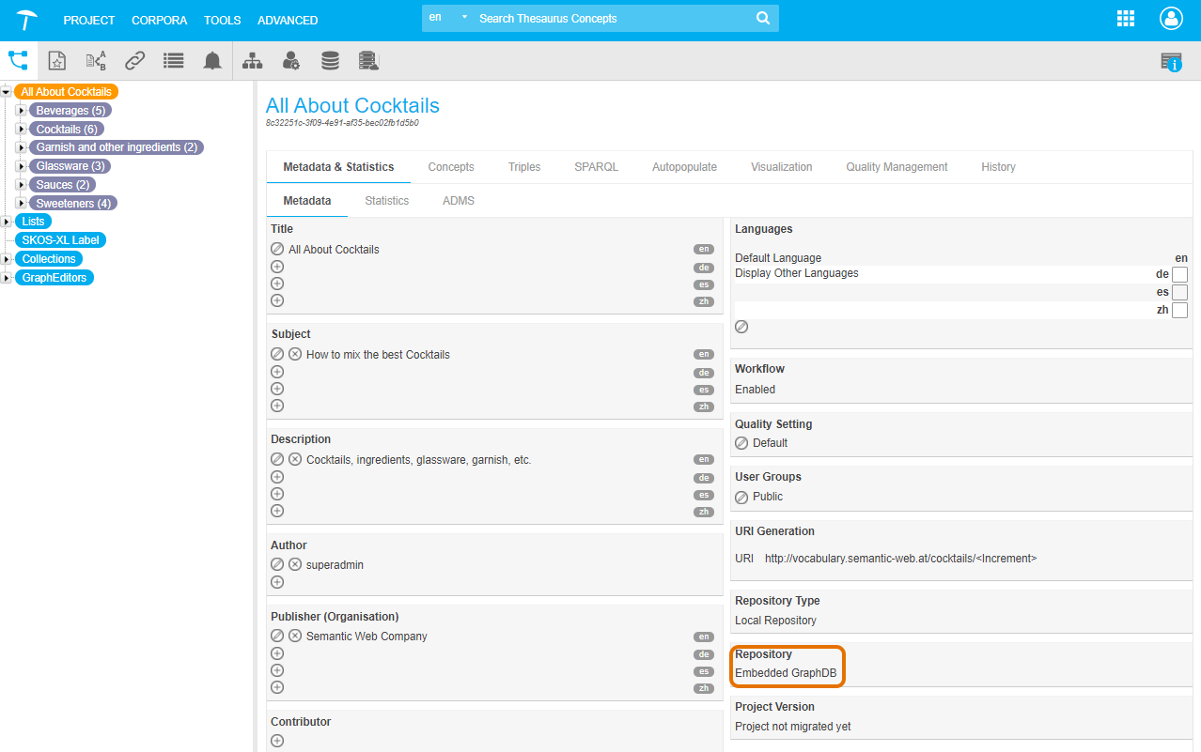Open the notifications bell icon
1201x752 pixels.
(x=212, y=61)
